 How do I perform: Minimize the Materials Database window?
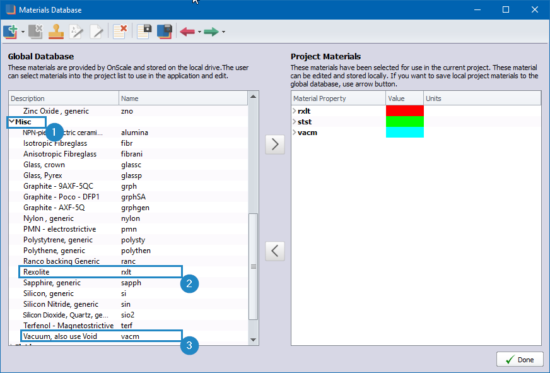(477, 9)
